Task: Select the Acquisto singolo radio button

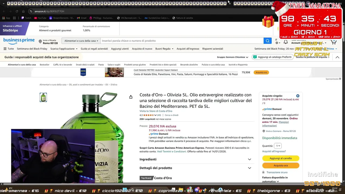Action: click(298, 96)
